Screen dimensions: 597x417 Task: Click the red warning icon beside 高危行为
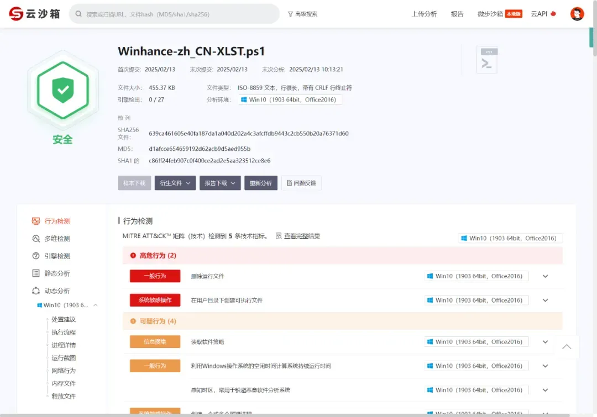tap(133, 256)
